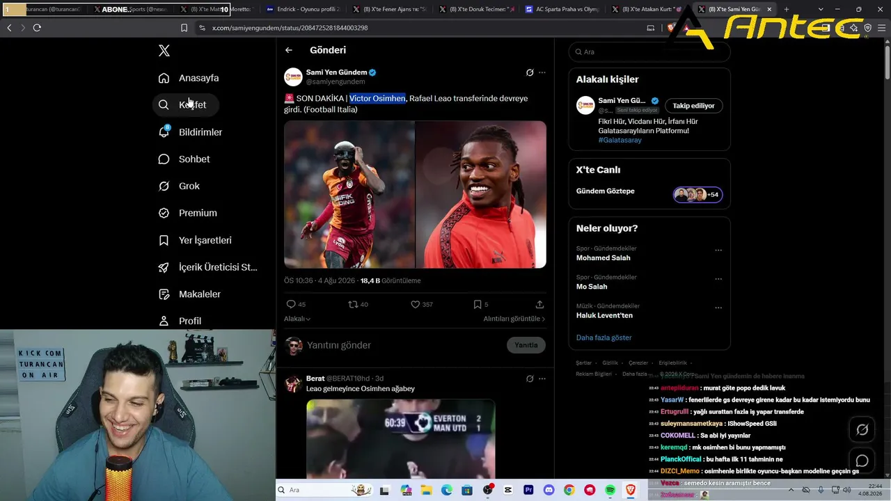891x501 pixels.
Task: Open Osimhen photo in the post
Action: coord(349,195)
